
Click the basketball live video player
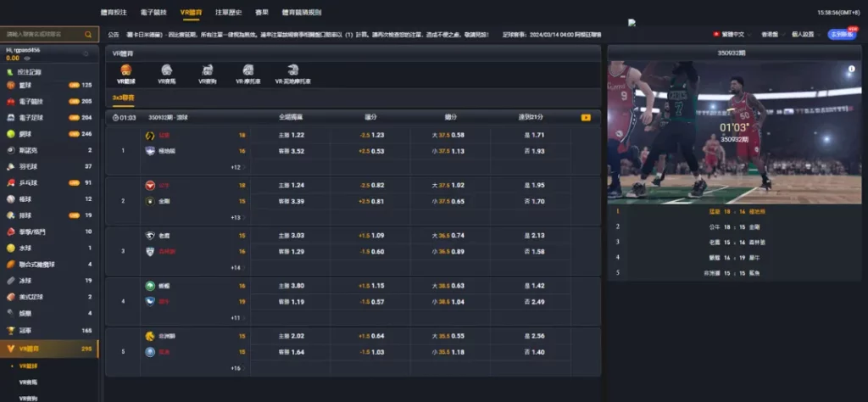click(735, 131)
